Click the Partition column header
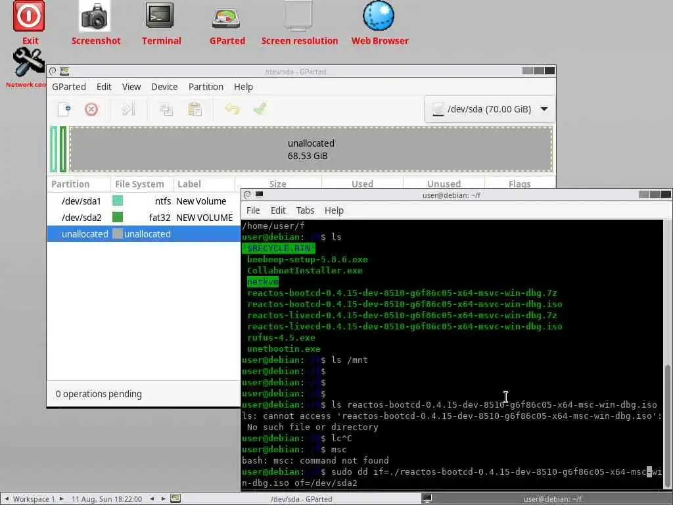Image resolution: width=673 pixels, height=505 pixels. tap(79, 184)
